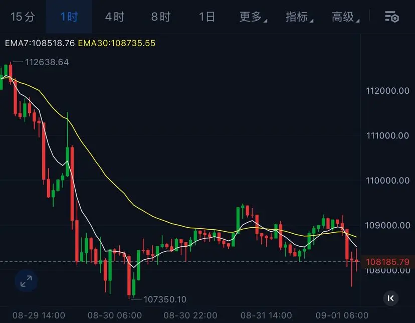
Task: Click the 08-31 14:00 time axis label
Action: (266, 315)
